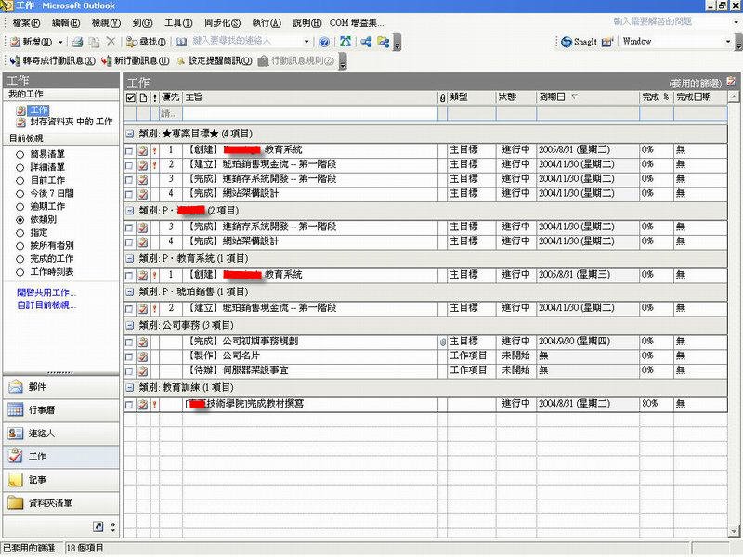Click 設定提醒簡訊 toolbar button
Screen dimensions: 743x557
[x=215, y=60]
